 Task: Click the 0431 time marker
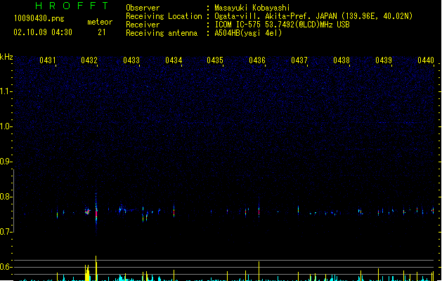point(47,60)
